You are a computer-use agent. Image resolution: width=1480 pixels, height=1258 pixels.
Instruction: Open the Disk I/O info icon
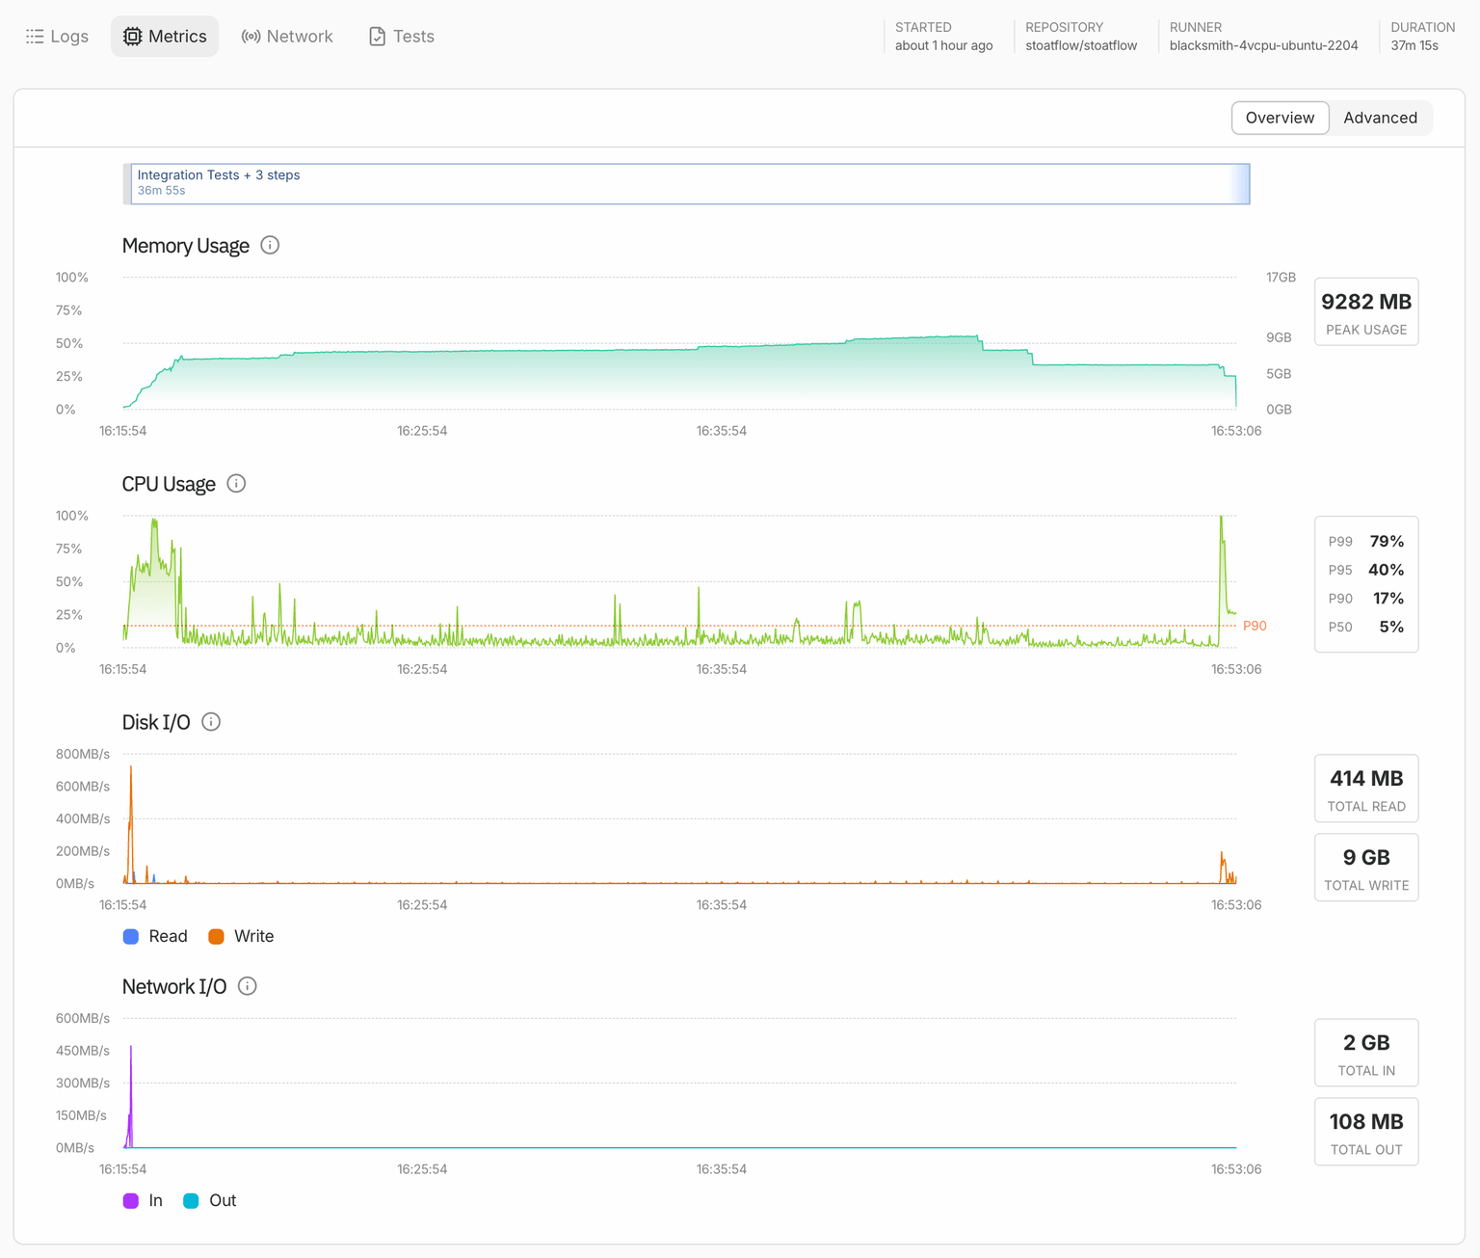click(x=211, y=721)
